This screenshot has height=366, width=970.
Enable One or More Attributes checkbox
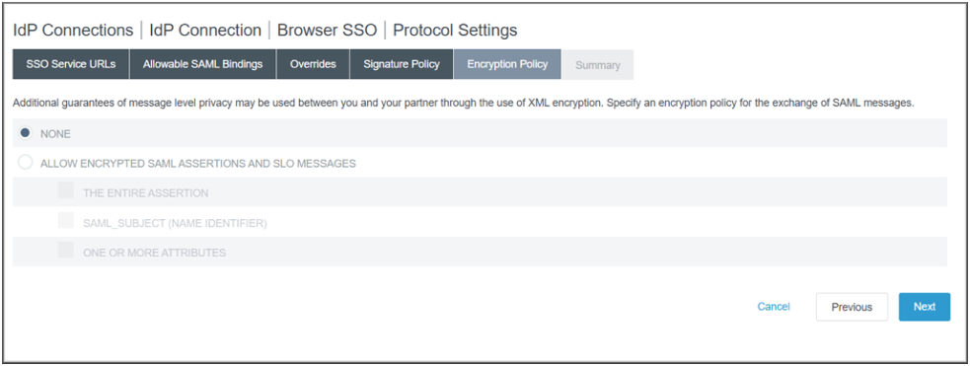[x=65, y=251]
